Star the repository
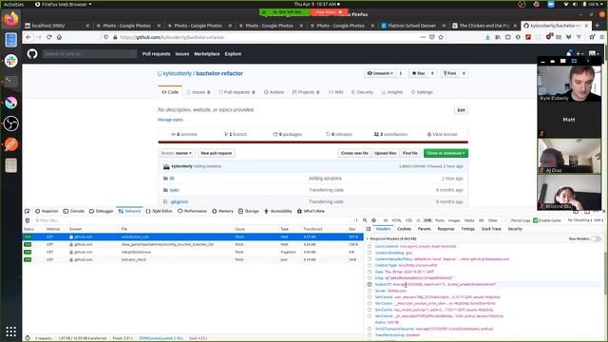Viewport: 608px width, 342px height. tap(418, 73)
